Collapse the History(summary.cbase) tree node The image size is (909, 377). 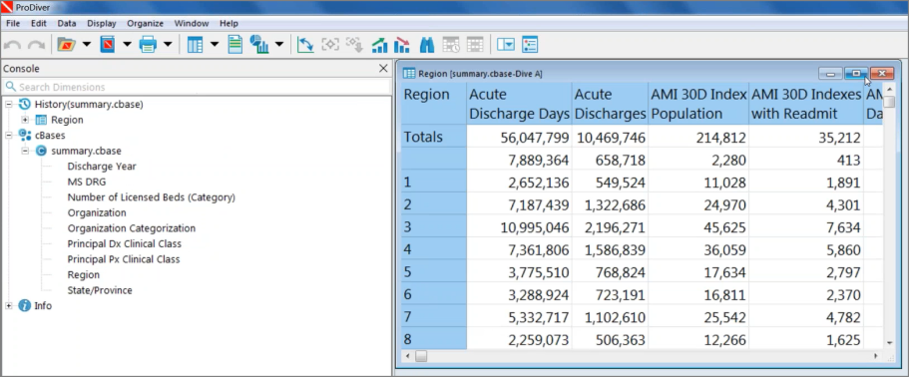(9, 105)
